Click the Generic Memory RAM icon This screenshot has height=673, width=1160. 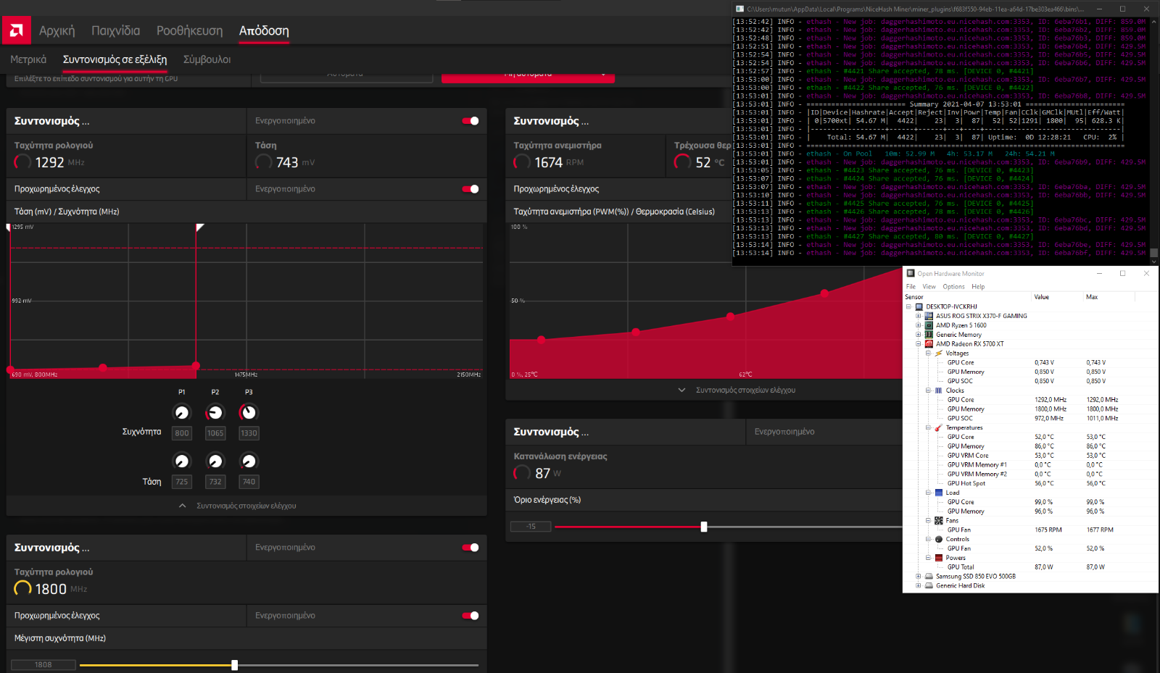(x=929, y=335)
